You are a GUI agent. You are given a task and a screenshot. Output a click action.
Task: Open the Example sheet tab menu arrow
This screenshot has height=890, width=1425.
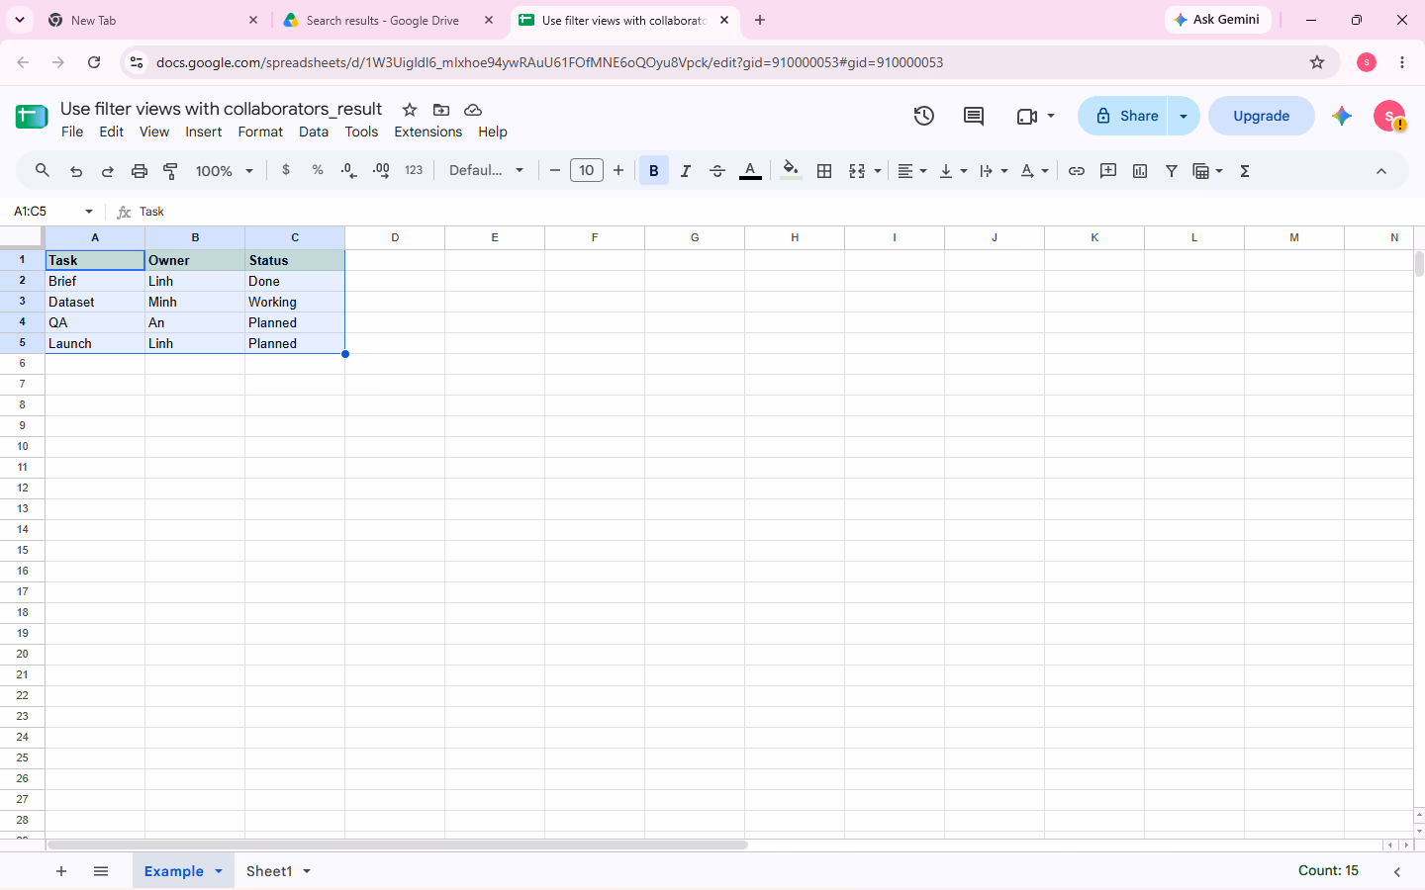point(219,871)
